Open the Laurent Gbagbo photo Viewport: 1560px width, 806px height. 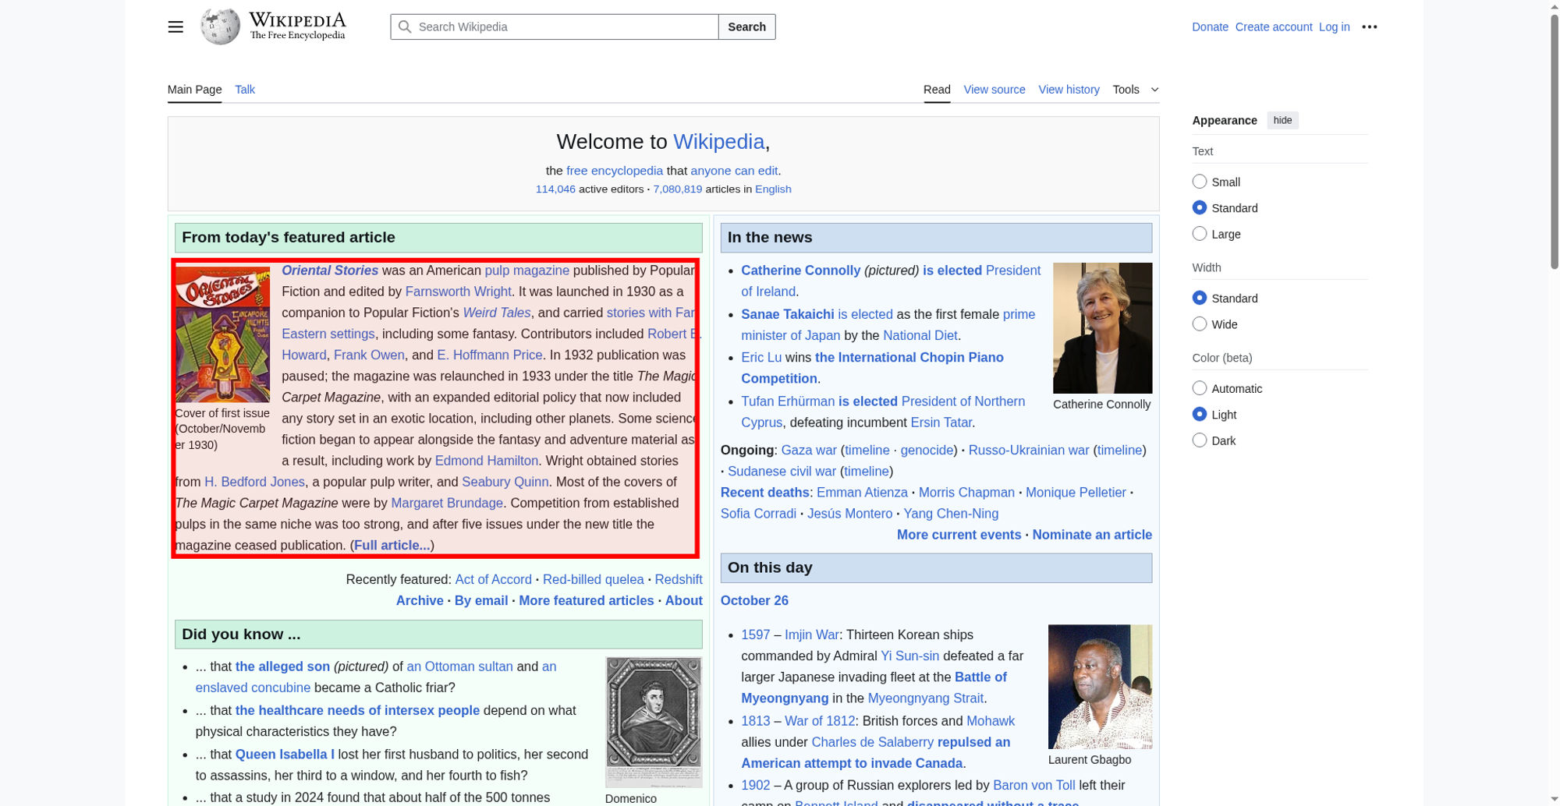tap(1099, 686)
